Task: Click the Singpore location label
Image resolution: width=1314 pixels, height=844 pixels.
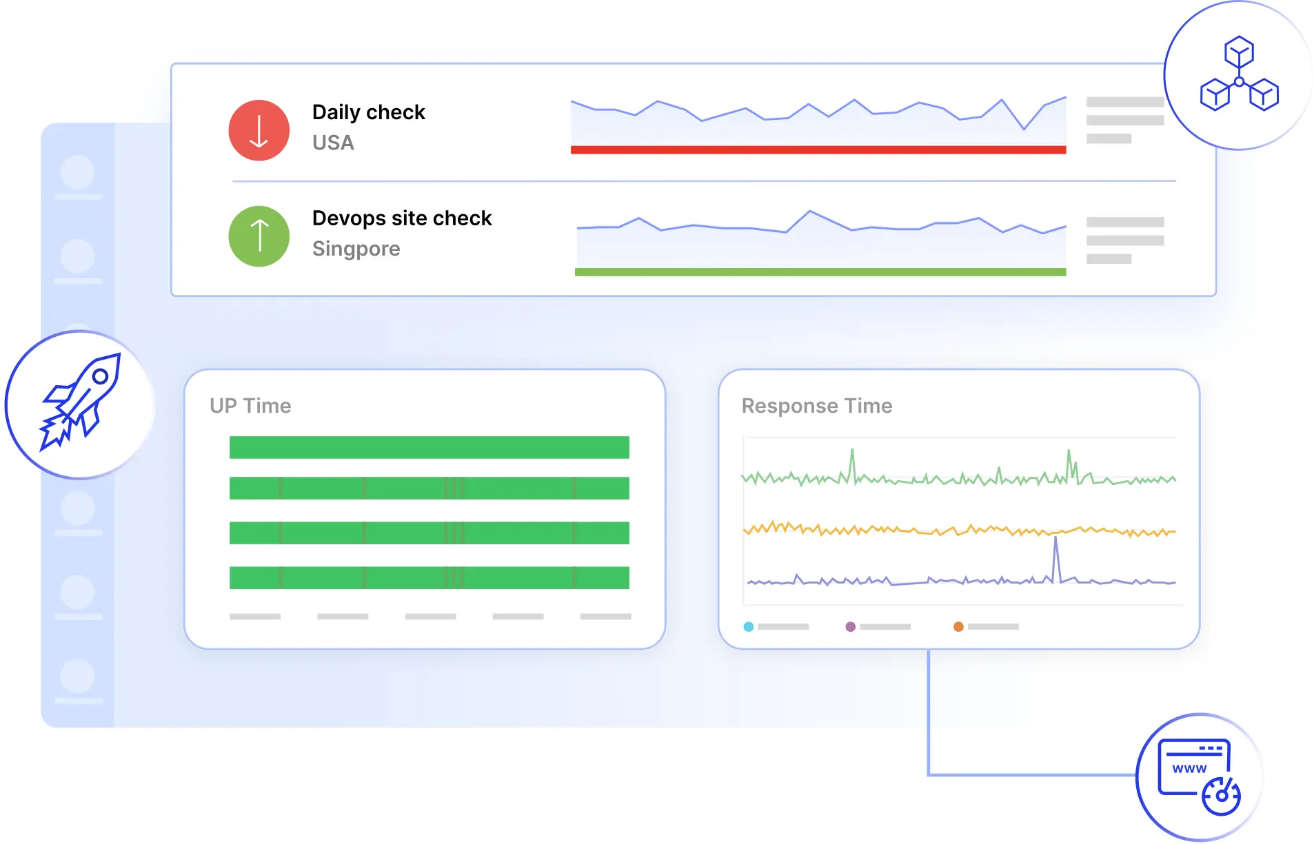Action: [356, 249]
